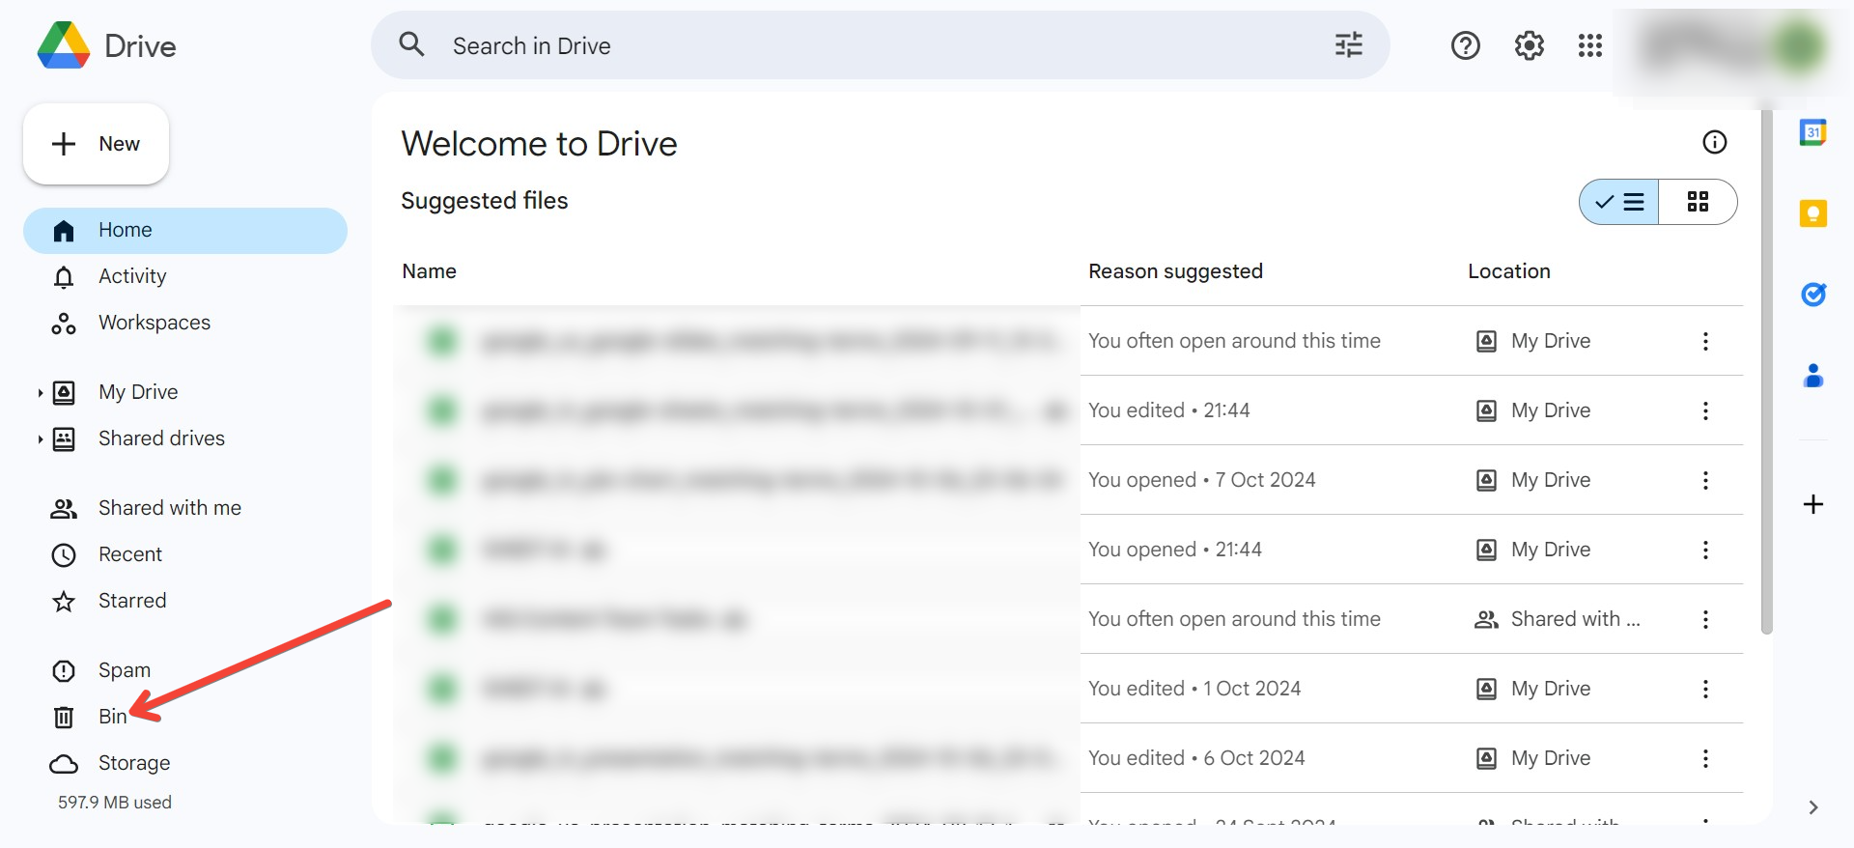Expand the Shared drives tree
The image size is (1854, 848).
tap(40, 439)
